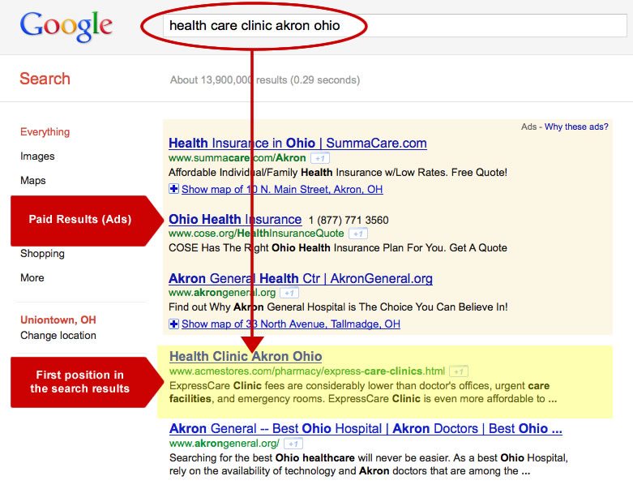Click the red Search heading
The image size is (633, 489).
(x=45, y=79)
